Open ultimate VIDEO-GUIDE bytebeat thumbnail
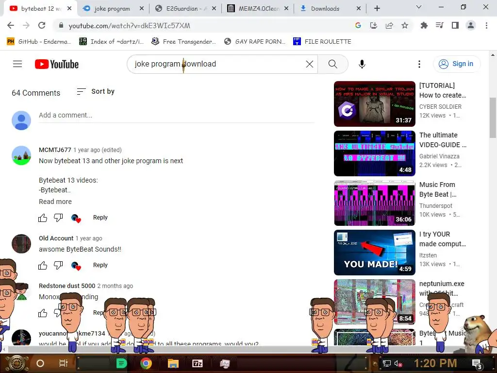This screenshot has height=373, width=497. click(x=374, y=153)
